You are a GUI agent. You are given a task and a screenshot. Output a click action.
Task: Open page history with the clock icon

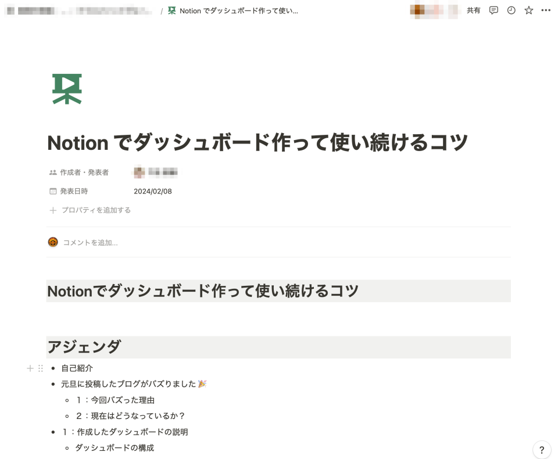pyautogui.click(x=510, y=10)
